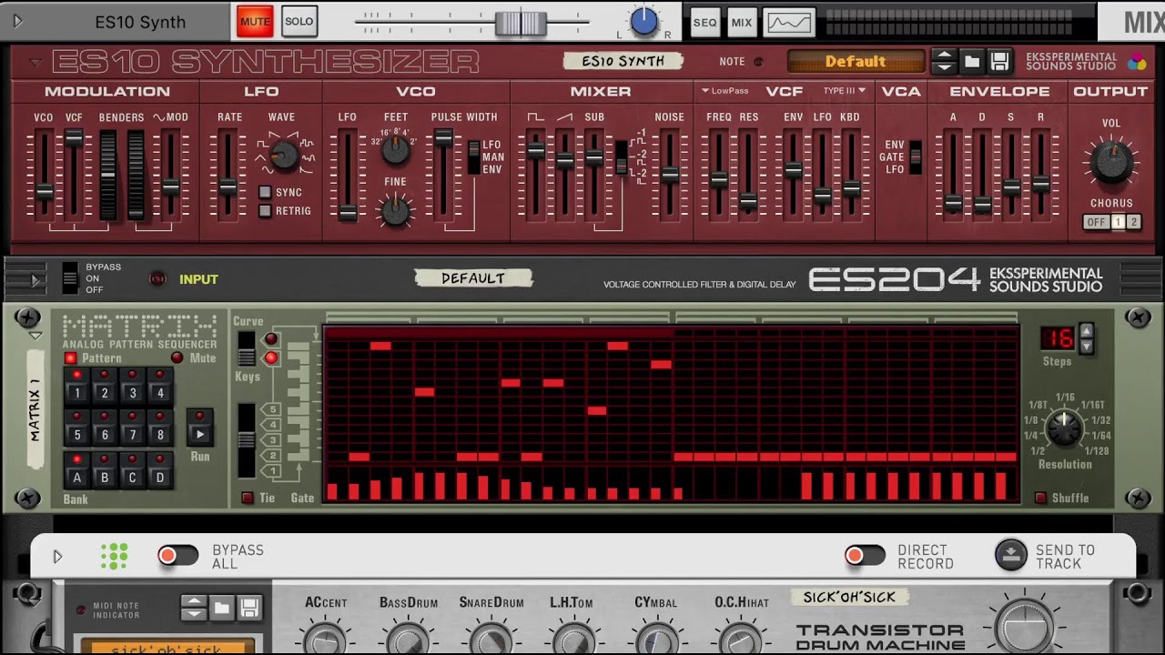
Task: Switch Matrix to Curve mode
Action: tap(270, 339)
